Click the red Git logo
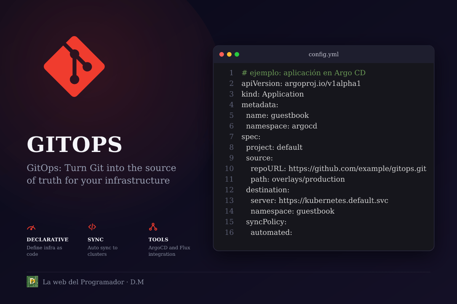Image resolution: width=457 pixels, height=304 pixels. (74, 66)
